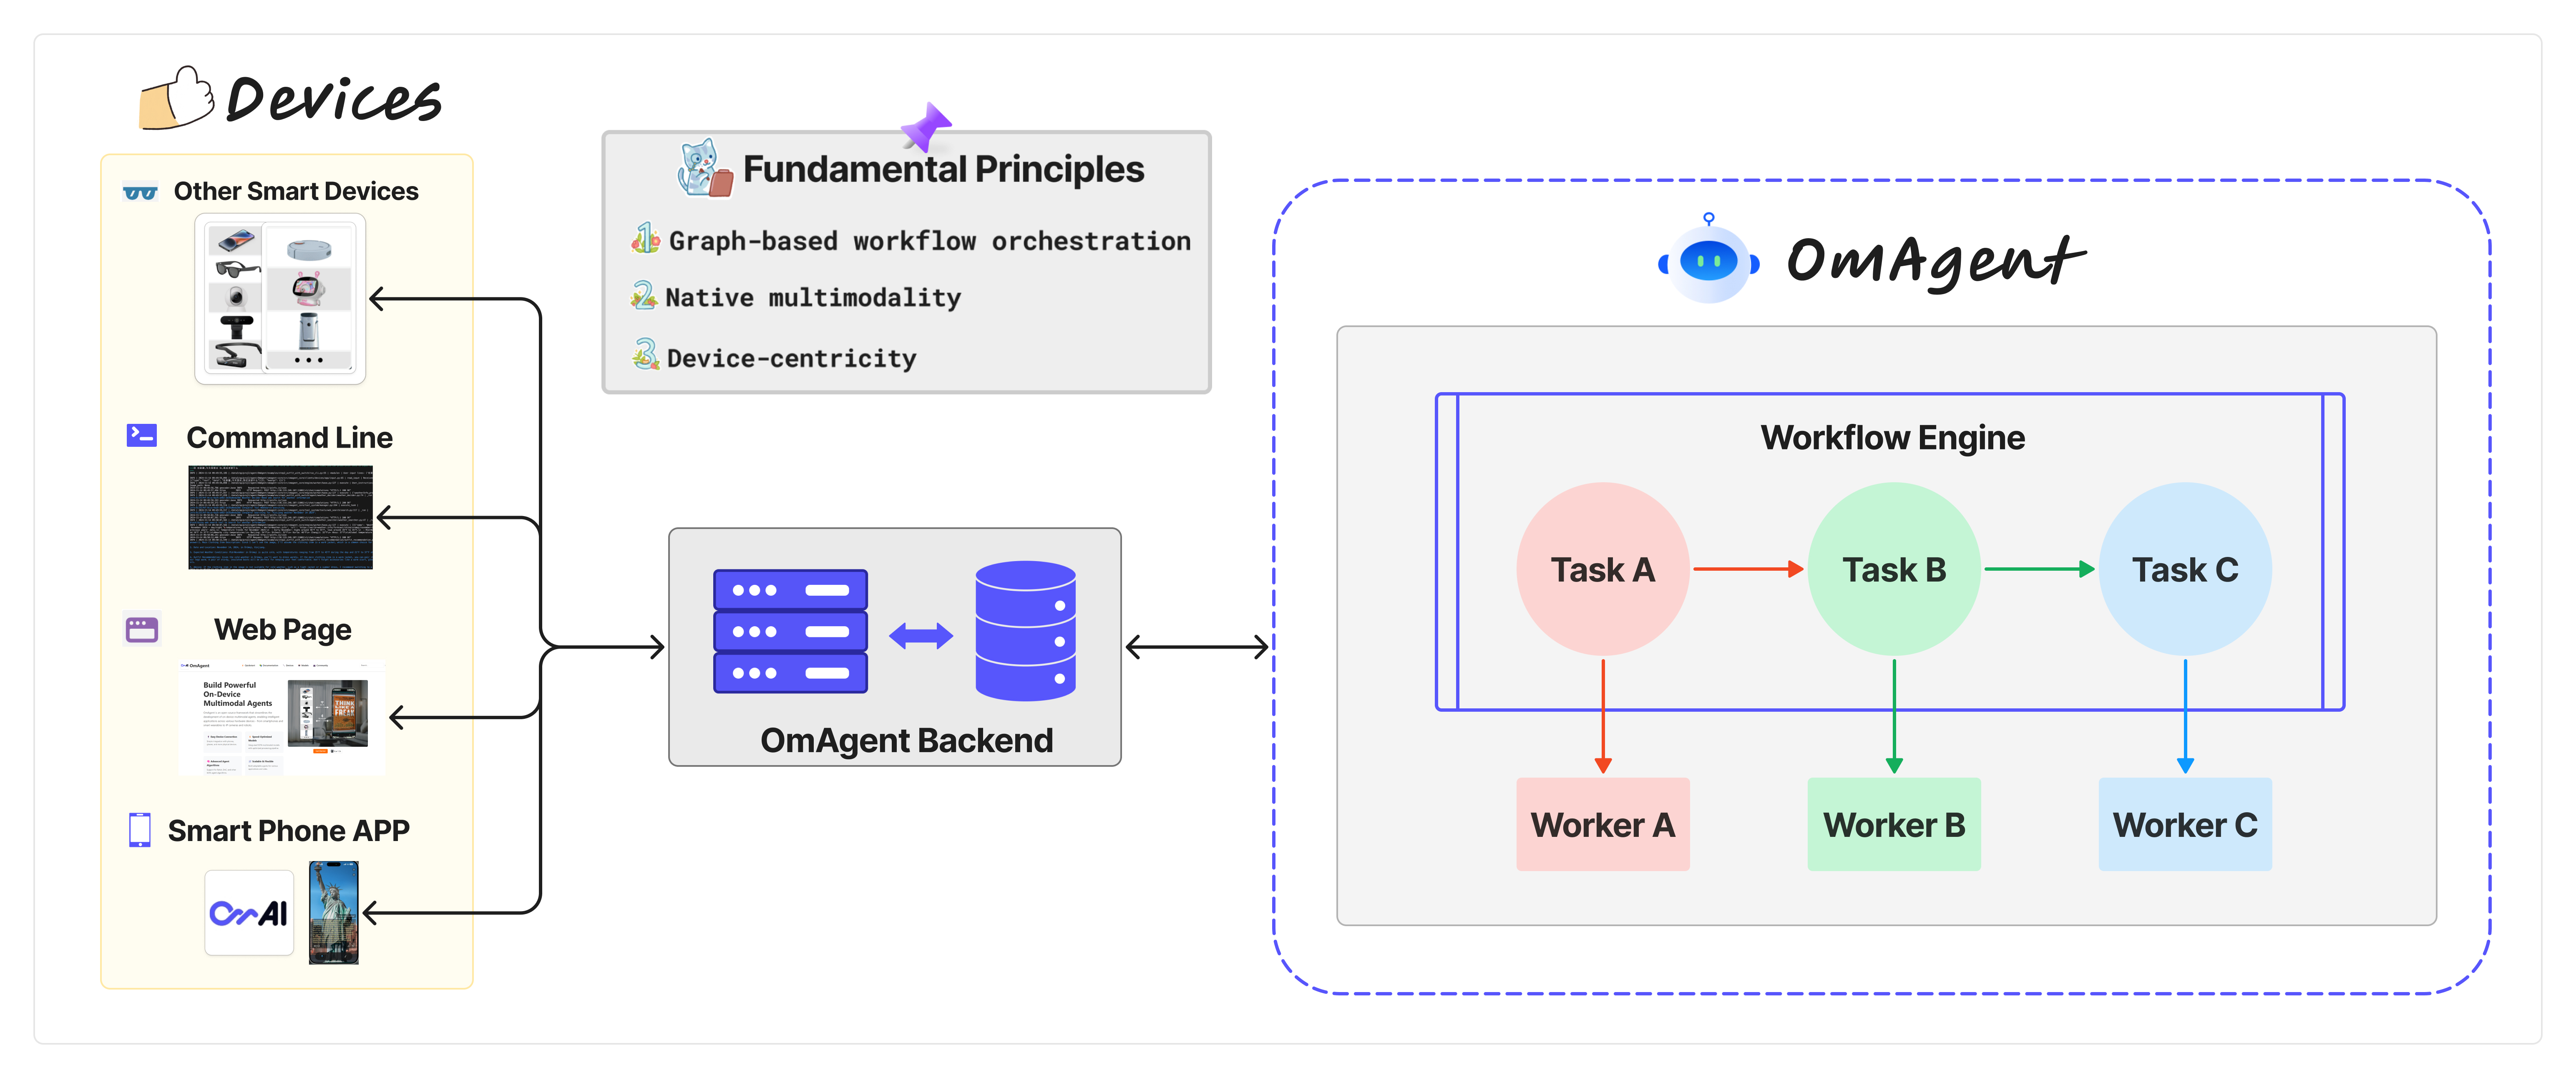Image resolution: width=2576 pixels, height=1078 pixels.
Task: Select the Task C circle
Action: pyautogui.click(x=2185, y=569)
